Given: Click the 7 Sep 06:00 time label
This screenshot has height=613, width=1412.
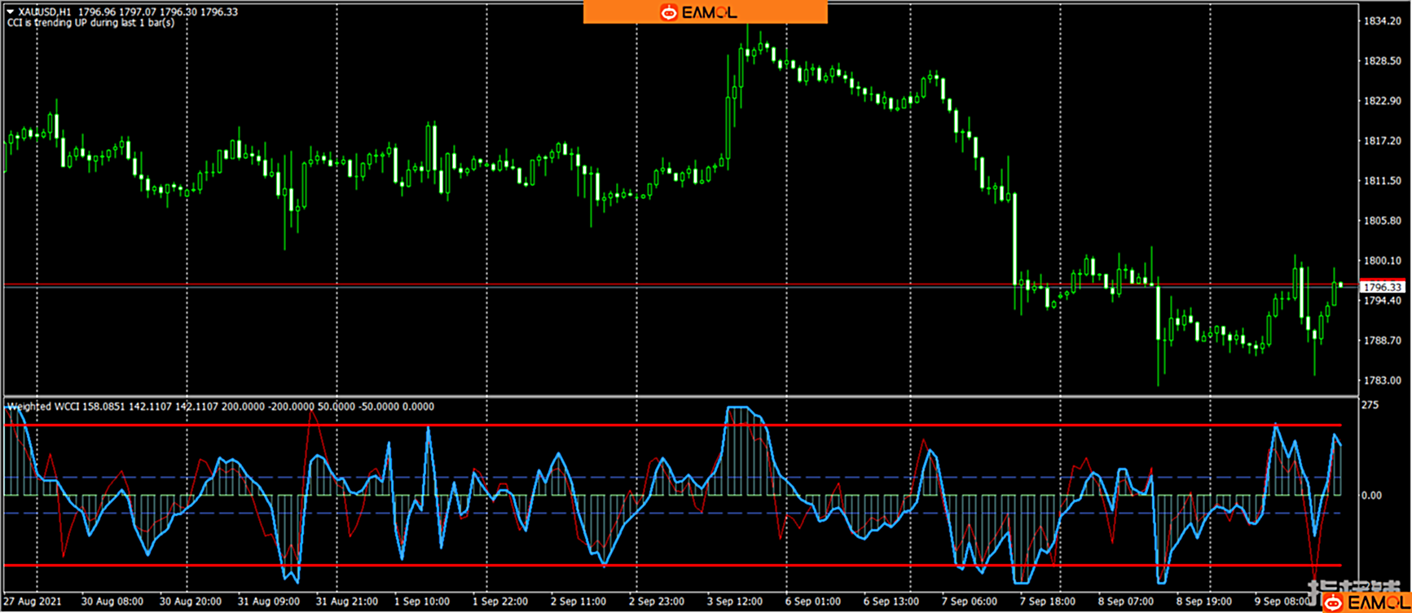Looking at the screenshot, I should tap(969, 602).
